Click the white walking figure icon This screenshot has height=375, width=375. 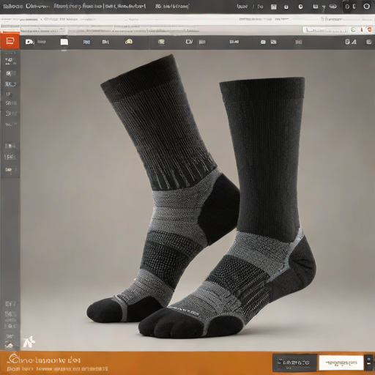(29, 341)
